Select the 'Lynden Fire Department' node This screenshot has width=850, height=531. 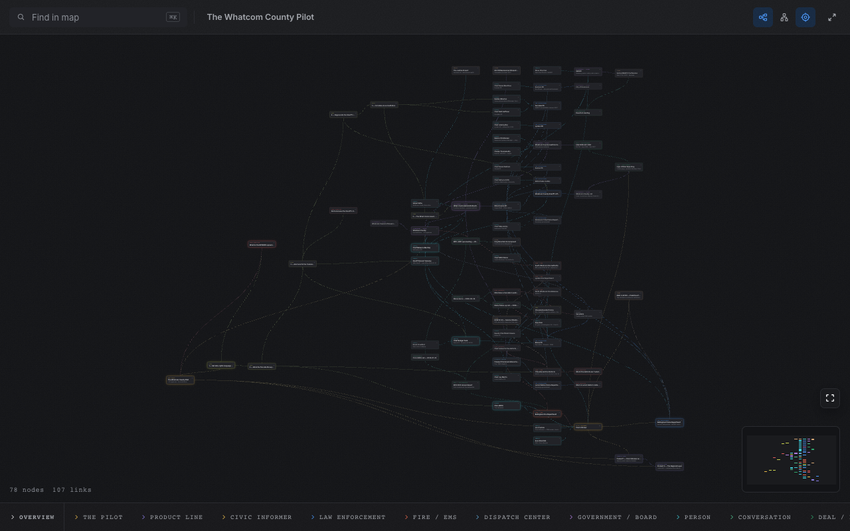[x=547, y=278]
